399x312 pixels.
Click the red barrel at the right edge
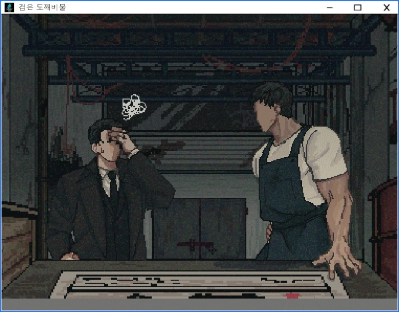(x=385, y=220)
